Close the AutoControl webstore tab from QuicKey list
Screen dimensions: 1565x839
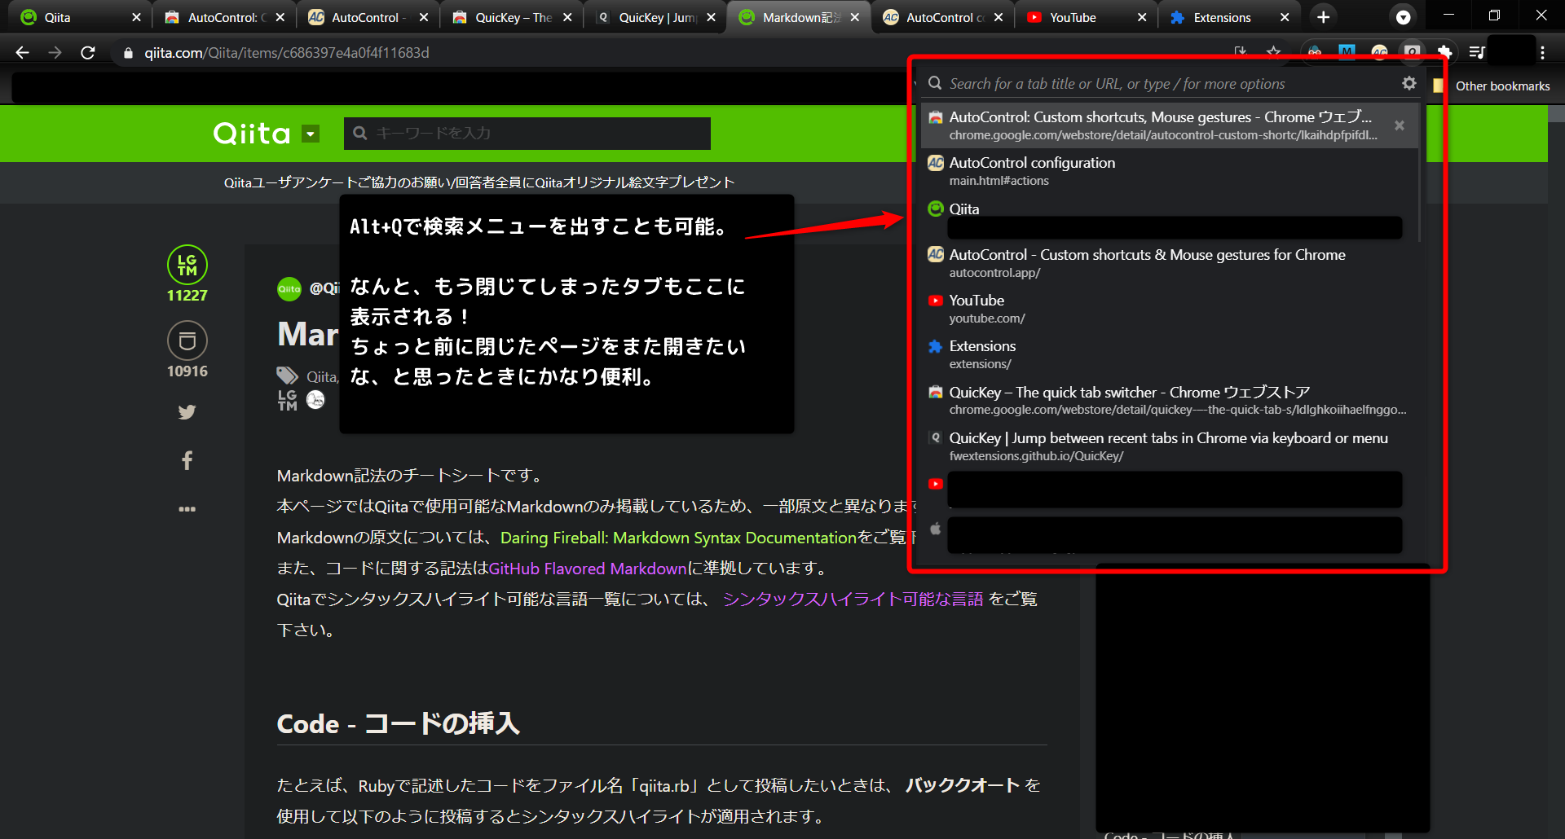[x=1399, y=125]
